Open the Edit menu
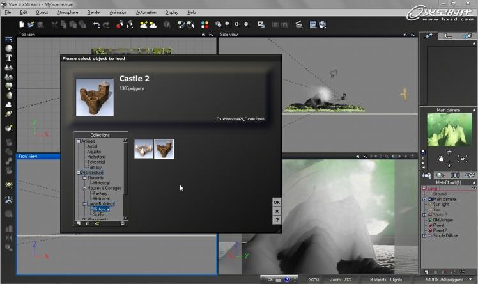This screenshot has height=284, width=478. tap(24, 13)
